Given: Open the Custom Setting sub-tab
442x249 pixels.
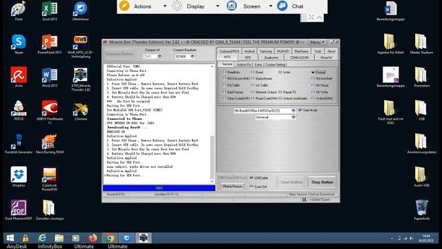Looking at the screenshot, I should pyautogui.click(x=276, y=64).
